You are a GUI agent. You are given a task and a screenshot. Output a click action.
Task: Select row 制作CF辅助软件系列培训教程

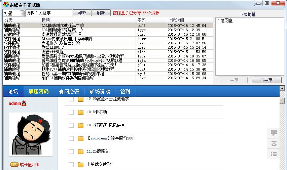[108, 78]
